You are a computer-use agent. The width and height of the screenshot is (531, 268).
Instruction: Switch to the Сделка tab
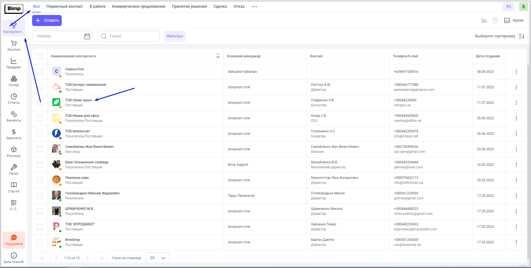click(220, 7)
